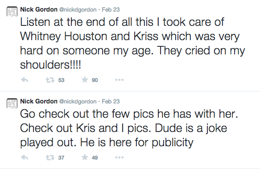
Task: Retweet the tweet with 37 retweets
Action: 50,157
